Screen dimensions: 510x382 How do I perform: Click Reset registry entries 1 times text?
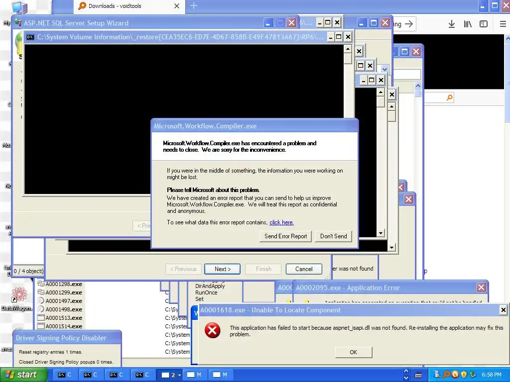(x=51, y=352)
